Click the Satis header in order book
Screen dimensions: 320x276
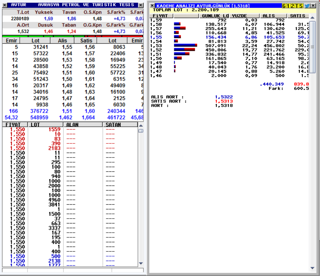[86, 41]
